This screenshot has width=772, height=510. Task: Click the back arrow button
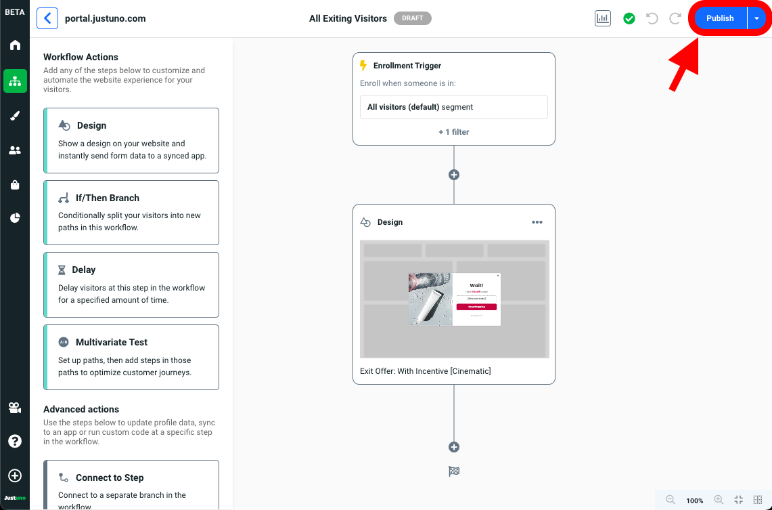click(47, 18)
